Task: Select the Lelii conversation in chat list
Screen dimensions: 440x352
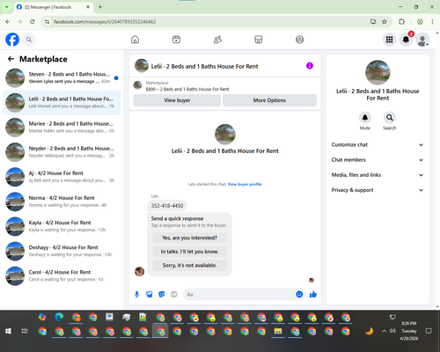Action: coord(62,103)
